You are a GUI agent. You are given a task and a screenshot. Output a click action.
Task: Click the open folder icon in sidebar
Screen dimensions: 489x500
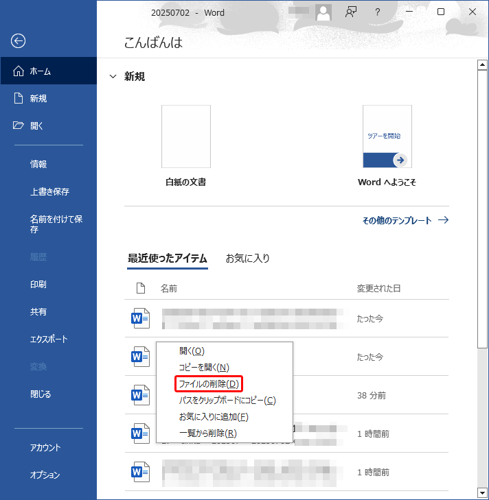[x=19, y=126]
